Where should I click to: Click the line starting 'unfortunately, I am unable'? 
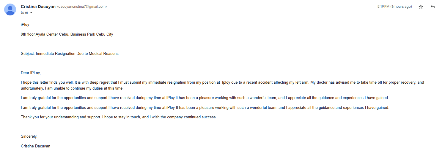click(x=72, y=88)
